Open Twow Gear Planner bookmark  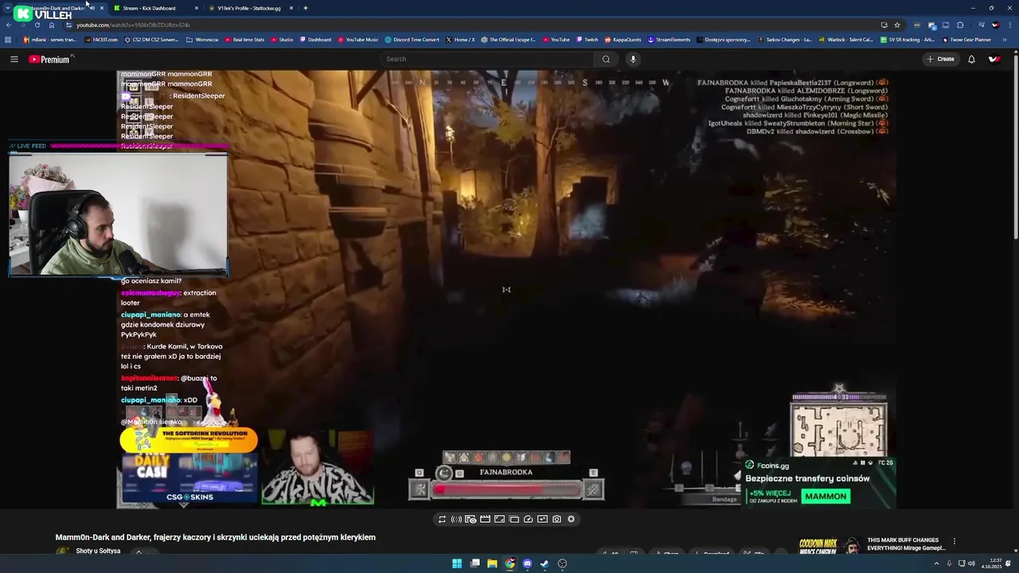pos(966,40)
